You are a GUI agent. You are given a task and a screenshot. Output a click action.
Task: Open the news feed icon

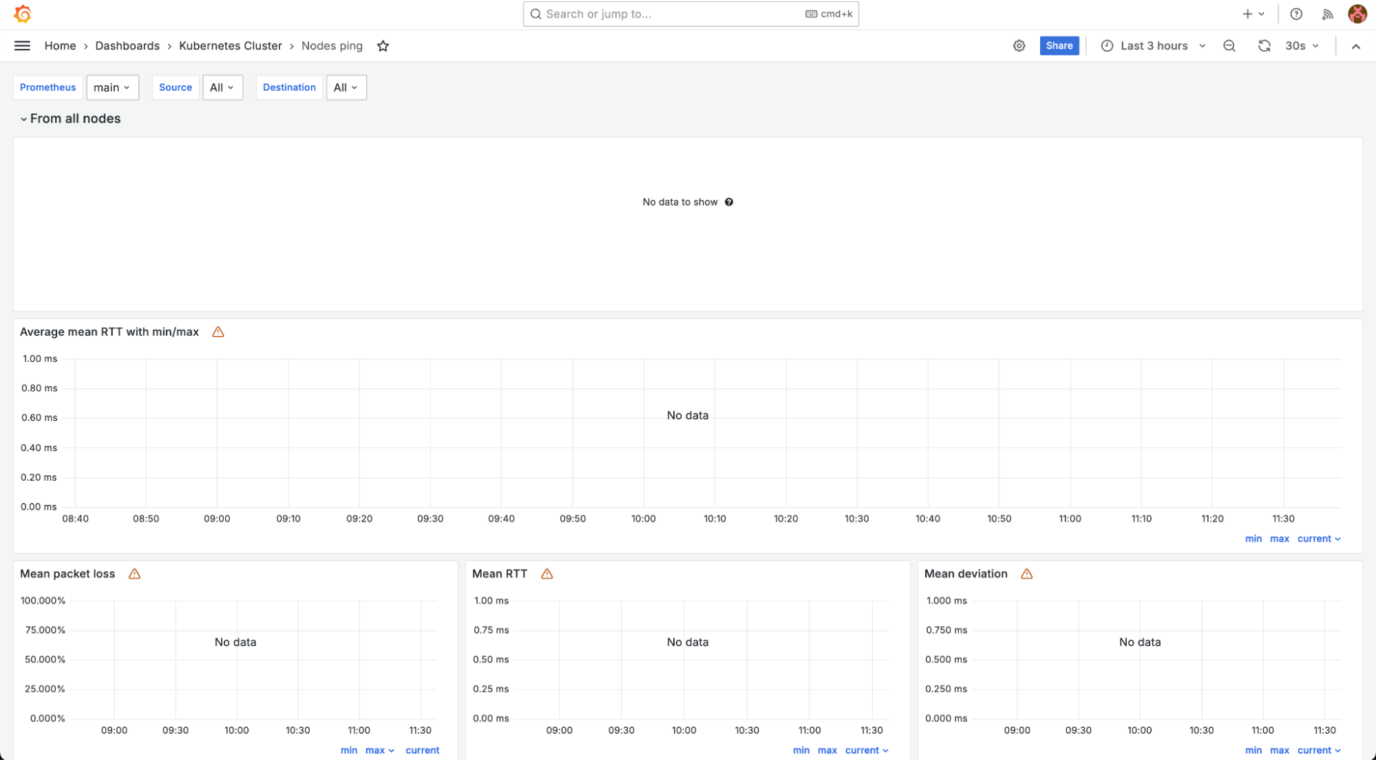coord(1328,14)
